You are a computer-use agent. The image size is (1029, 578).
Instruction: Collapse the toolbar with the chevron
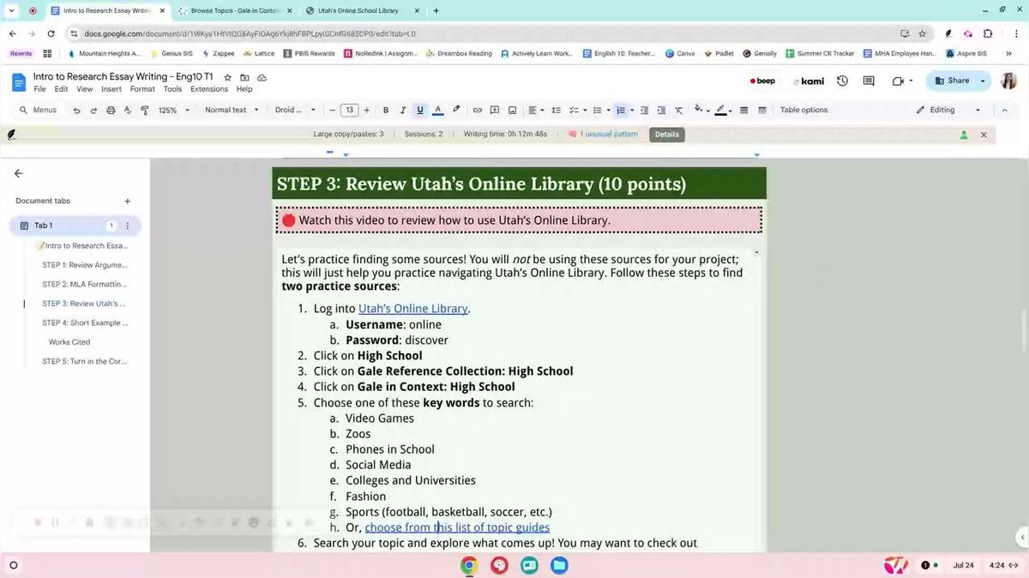1005,110
